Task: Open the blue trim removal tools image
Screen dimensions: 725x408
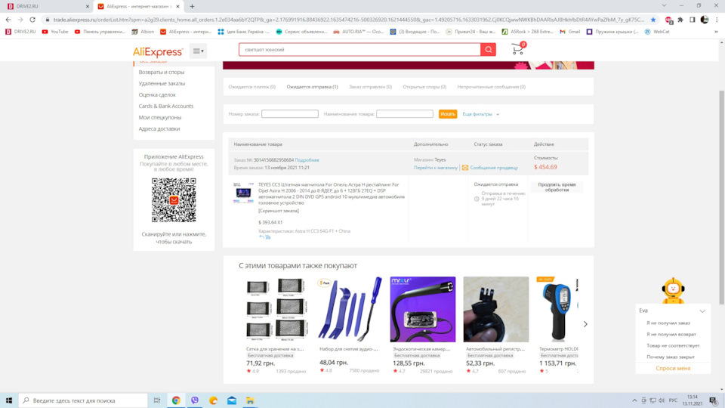Action: click(350, 309)
